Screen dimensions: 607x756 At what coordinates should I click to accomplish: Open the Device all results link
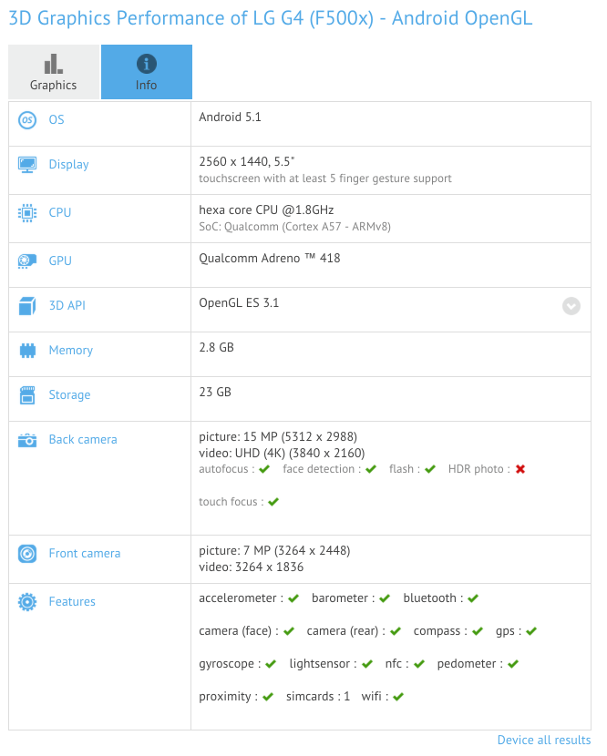click(543, 740)
